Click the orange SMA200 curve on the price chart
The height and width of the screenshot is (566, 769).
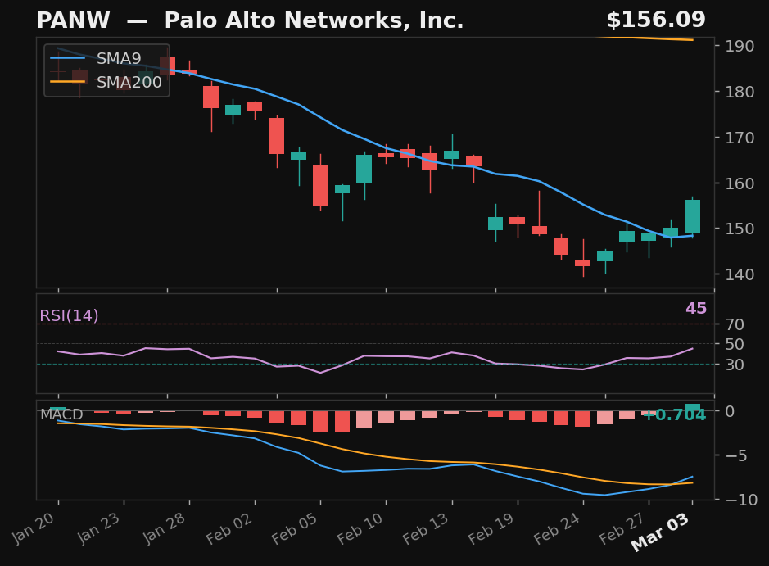655,38
